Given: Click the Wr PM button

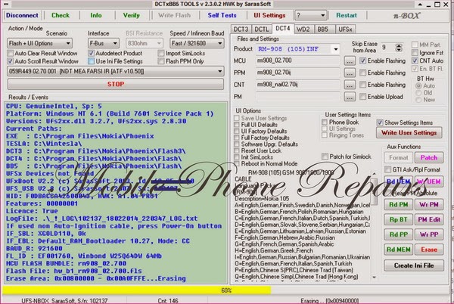Looking at the screenshot, I should pos(429,204).
